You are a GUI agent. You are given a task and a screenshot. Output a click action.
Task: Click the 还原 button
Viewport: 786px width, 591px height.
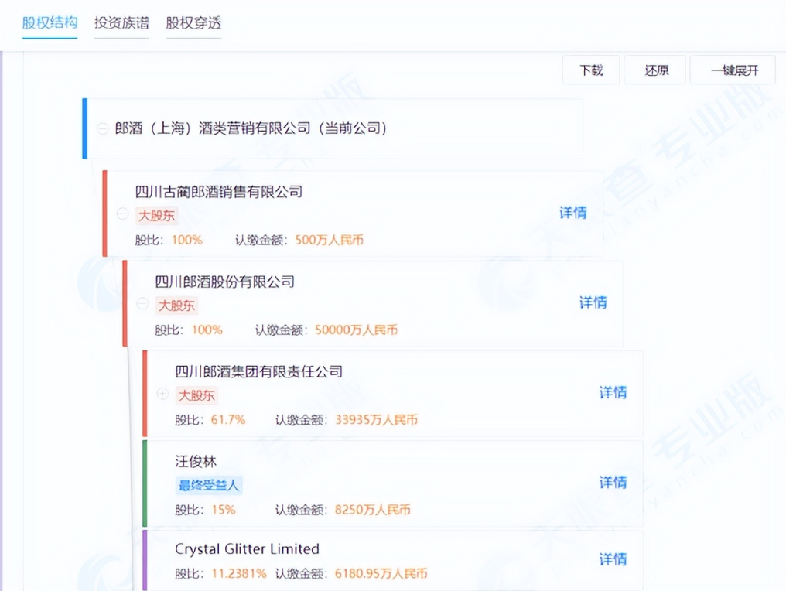pos(656,70)
